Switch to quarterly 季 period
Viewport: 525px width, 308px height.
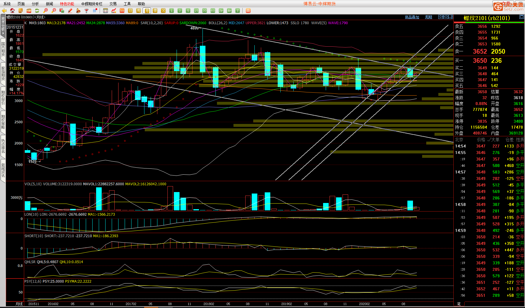(x=155, y=11)
